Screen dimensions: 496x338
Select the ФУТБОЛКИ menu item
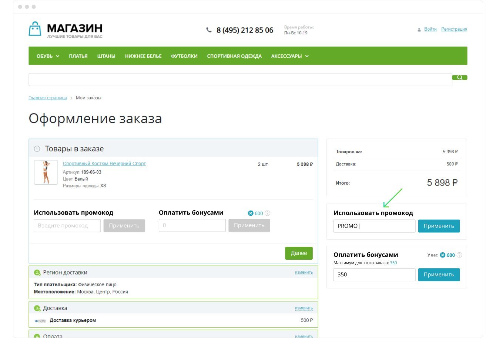point(184,56)
